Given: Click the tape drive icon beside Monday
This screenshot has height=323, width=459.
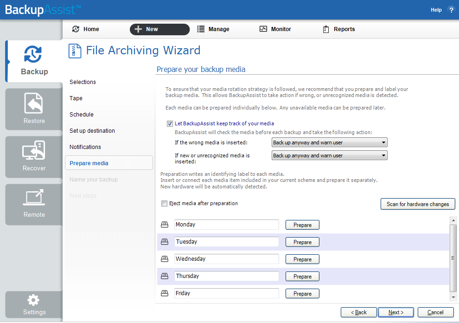Looking at the screenshot, I should pyautogui.click(x=165, y=225).
